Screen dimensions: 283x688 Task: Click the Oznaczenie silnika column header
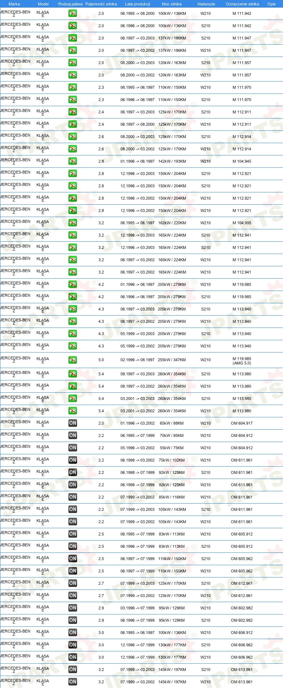(242, 4)
